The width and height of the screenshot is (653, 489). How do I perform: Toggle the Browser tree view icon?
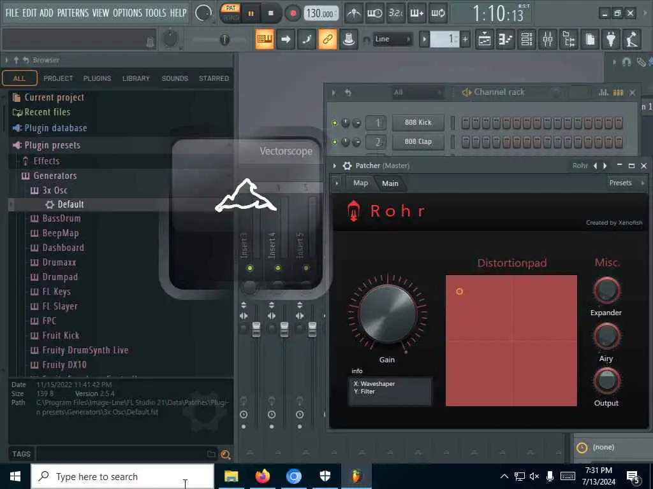(x=569, y=39)
